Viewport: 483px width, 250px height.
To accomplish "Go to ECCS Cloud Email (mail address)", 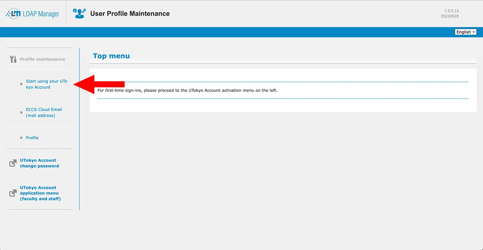I will click(x=44, y=113).
